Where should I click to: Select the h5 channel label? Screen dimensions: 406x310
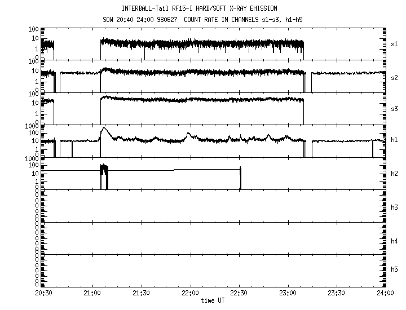pyautogui.click(x=395, y=269)
